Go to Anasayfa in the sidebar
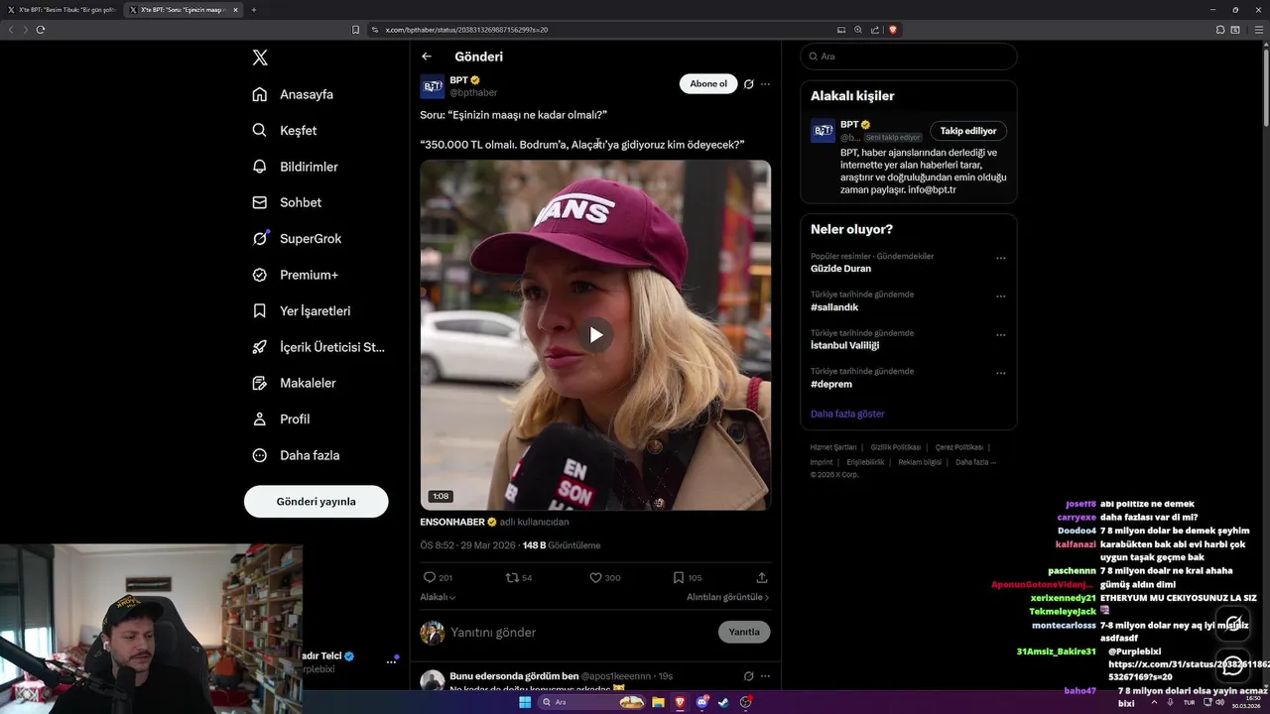 [293, 94]
